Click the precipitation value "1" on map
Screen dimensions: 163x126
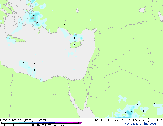(43, 23)
